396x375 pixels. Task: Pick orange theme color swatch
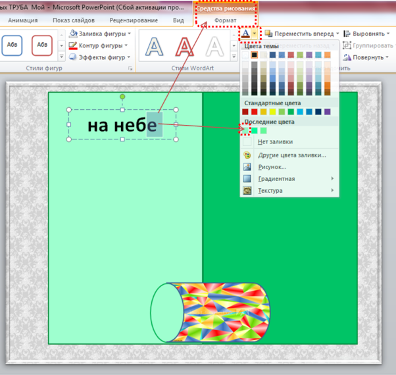[328, 55]
